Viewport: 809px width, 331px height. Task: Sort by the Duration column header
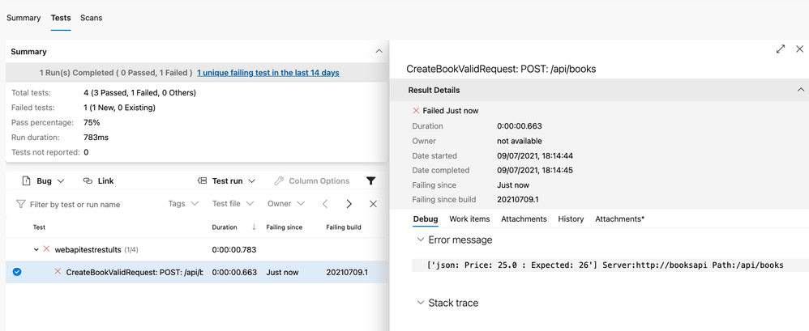pyautogui.click(x=225, y=227)
